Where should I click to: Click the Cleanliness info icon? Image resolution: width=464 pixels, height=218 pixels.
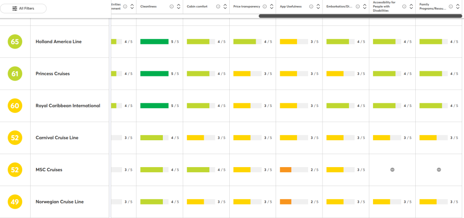(x=172, y=6)
